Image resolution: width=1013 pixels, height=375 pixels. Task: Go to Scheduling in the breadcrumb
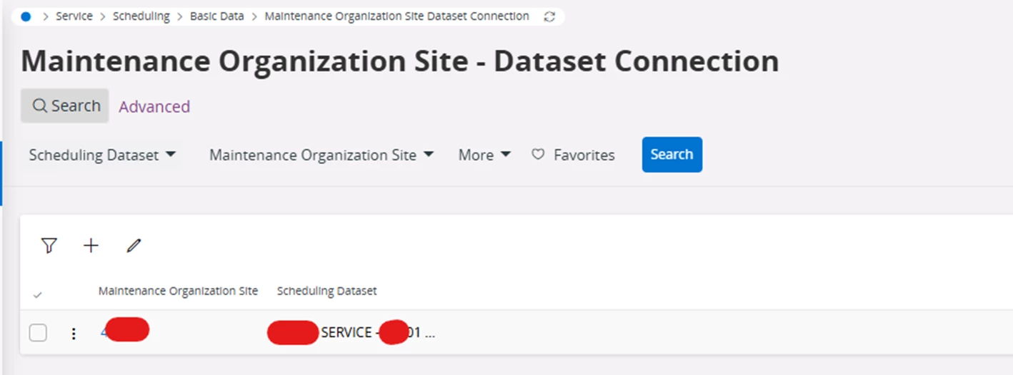point(141,16)
